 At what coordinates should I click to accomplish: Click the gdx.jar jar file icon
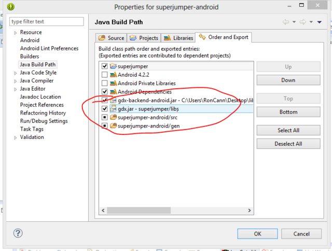point(113,108)
